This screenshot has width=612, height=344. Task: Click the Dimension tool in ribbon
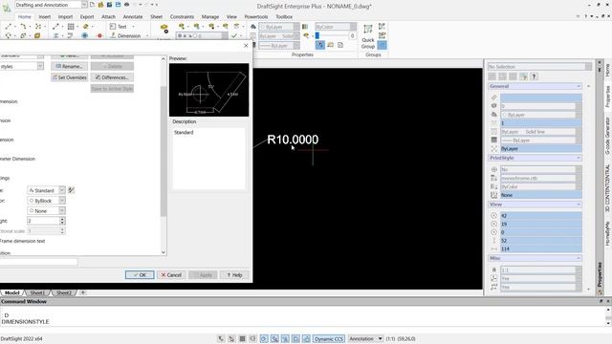(x=125, y=36)
